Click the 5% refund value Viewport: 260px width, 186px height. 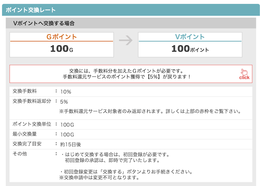[64, 101]
